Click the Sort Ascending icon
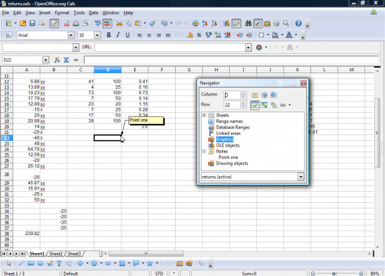 (x=205, y=24)
